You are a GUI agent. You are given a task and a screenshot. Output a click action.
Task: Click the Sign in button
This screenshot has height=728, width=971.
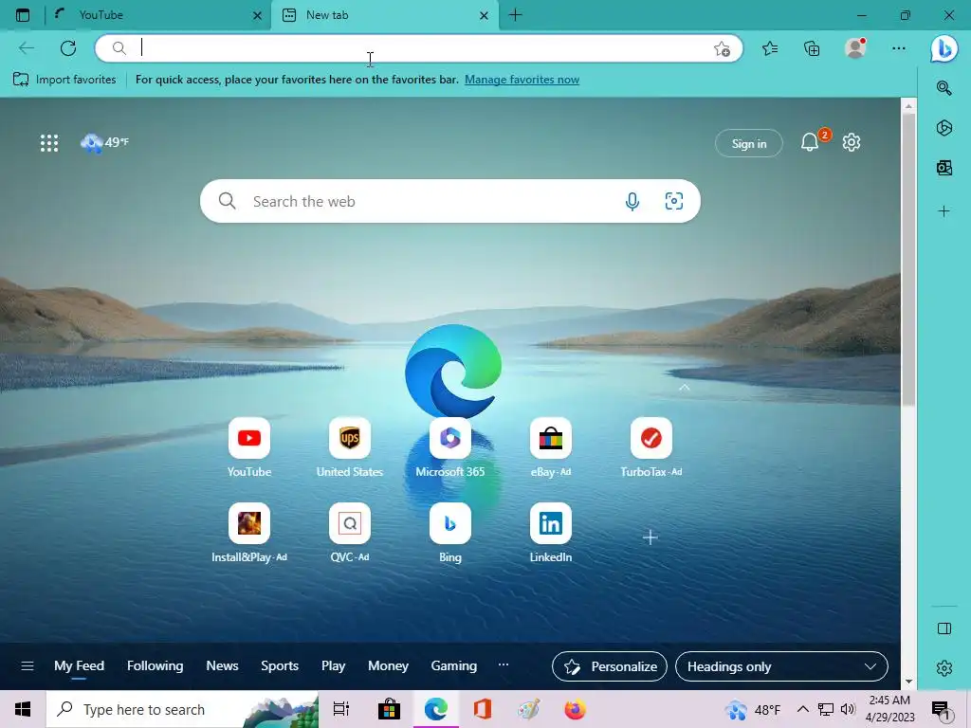749,144
